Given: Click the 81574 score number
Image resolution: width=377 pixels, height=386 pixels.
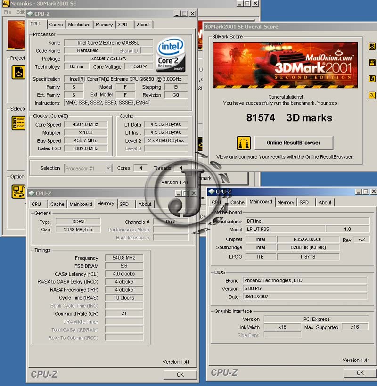Looking at the screenshot, I should [x=261, y=117].
